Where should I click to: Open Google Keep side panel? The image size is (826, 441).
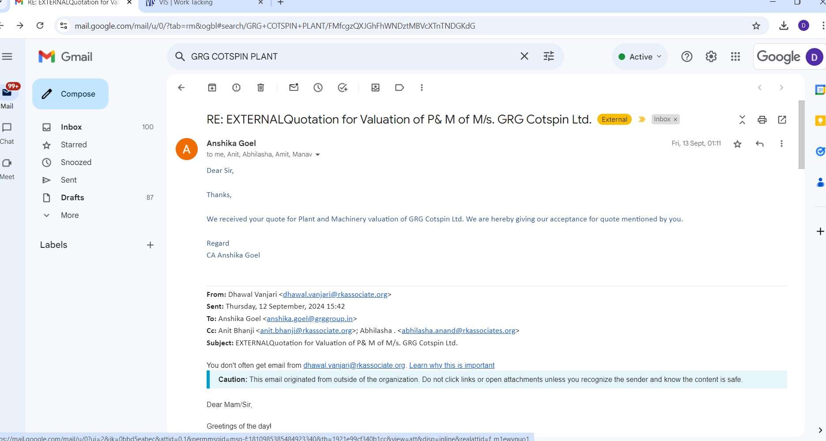[x=820, y=120]
